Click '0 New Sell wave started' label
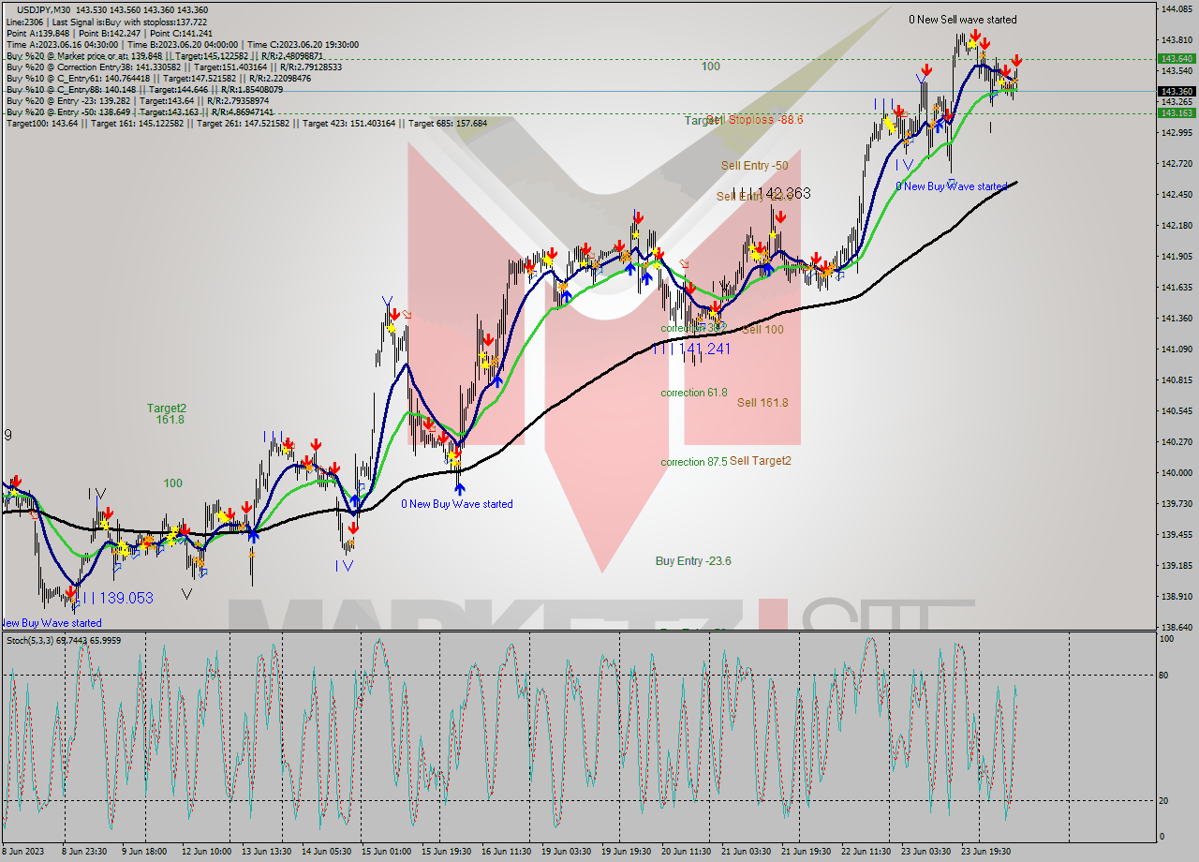This screenshot has height=862, width=1199. click(x=962, y=20)
